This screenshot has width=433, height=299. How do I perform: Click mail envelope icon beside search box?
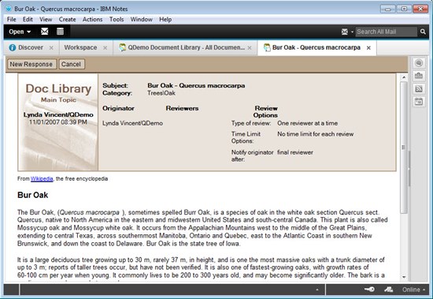pos(345,32)
